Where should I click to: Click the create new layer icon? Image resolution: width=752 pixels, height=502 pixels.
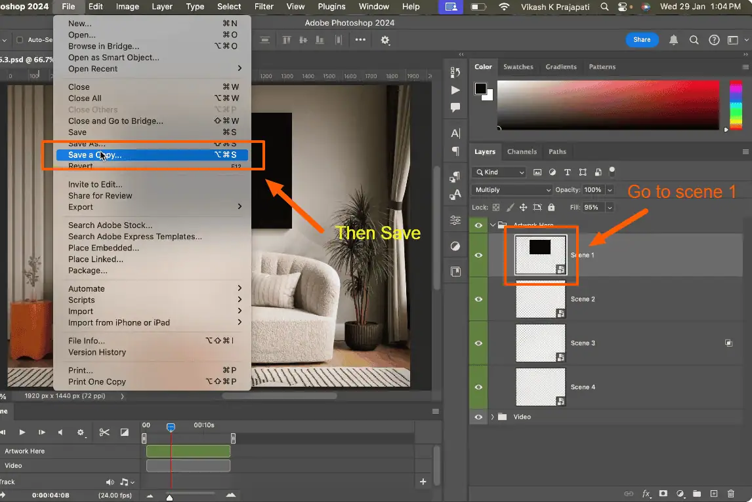(714, 493)
